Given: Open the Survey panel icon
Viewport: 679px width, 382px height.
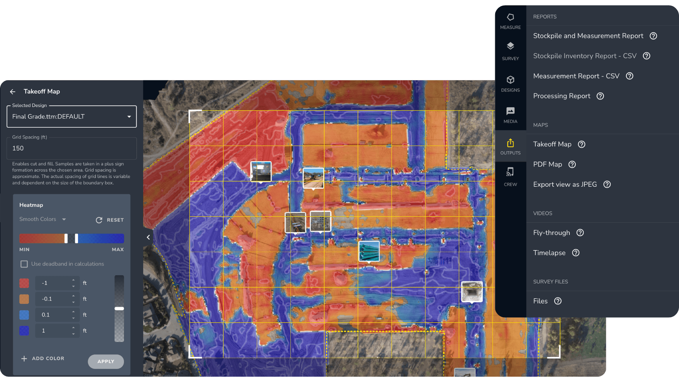Looking at the screenshot, I should 510,50.
